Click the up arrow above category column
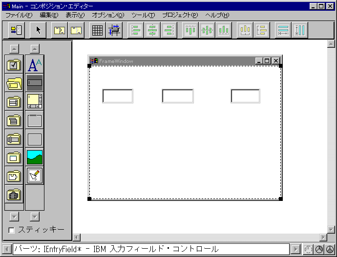 click(14, 49)
